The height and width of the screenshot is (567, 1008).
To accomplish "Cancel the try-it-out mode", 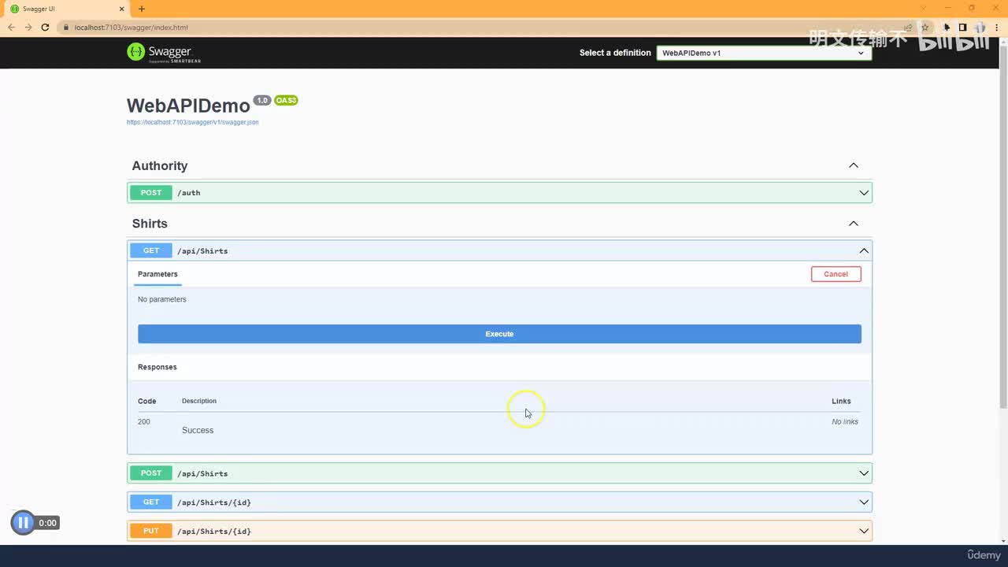I will (836, 274).
